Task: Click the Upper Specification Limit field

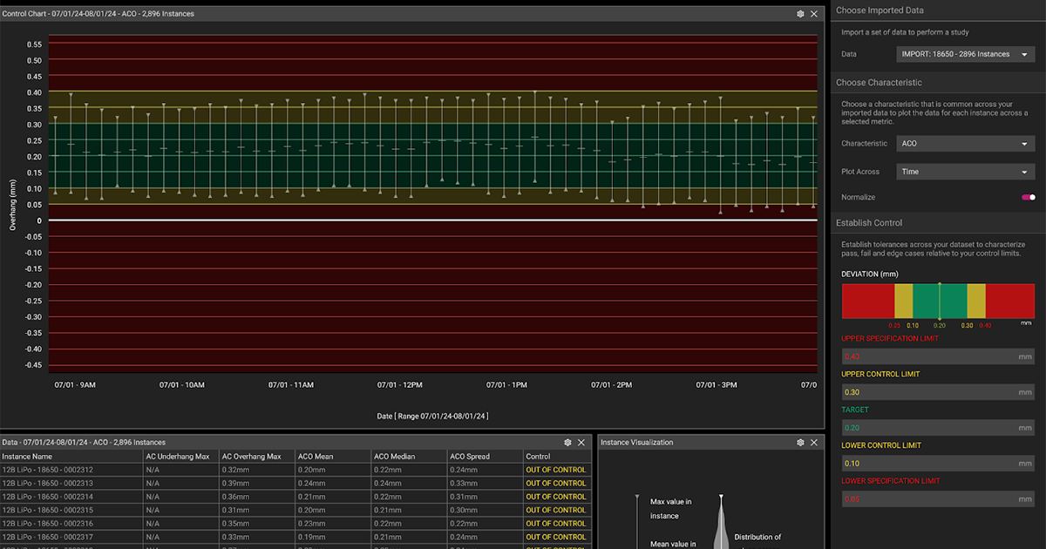Action: click(938, 356)
